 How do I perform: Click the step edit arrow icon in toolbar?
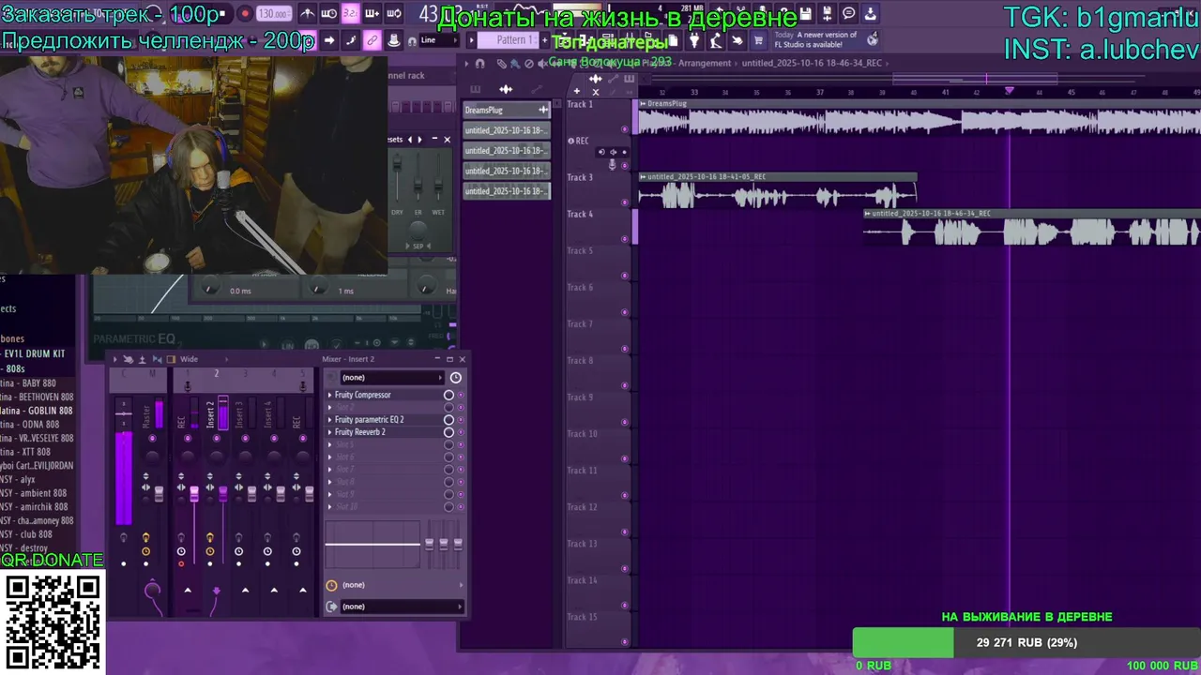[329, 40]
